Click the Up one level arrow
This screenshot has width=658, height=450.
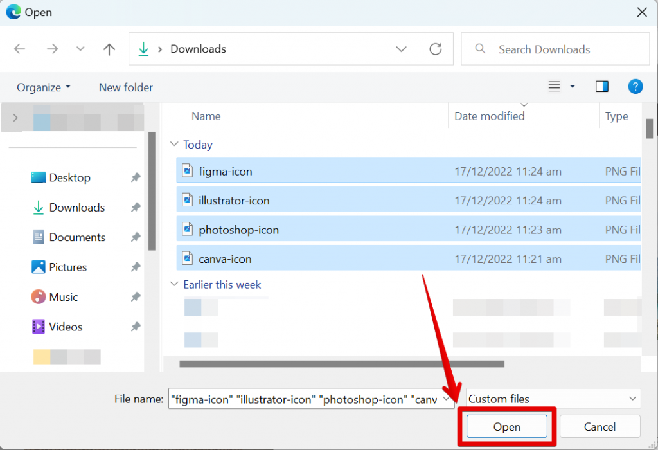click(109, 50)
